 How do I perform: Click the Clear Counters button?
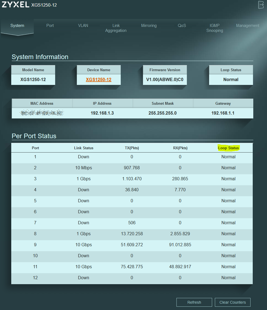pyautogui.click(x=233, y=302)
